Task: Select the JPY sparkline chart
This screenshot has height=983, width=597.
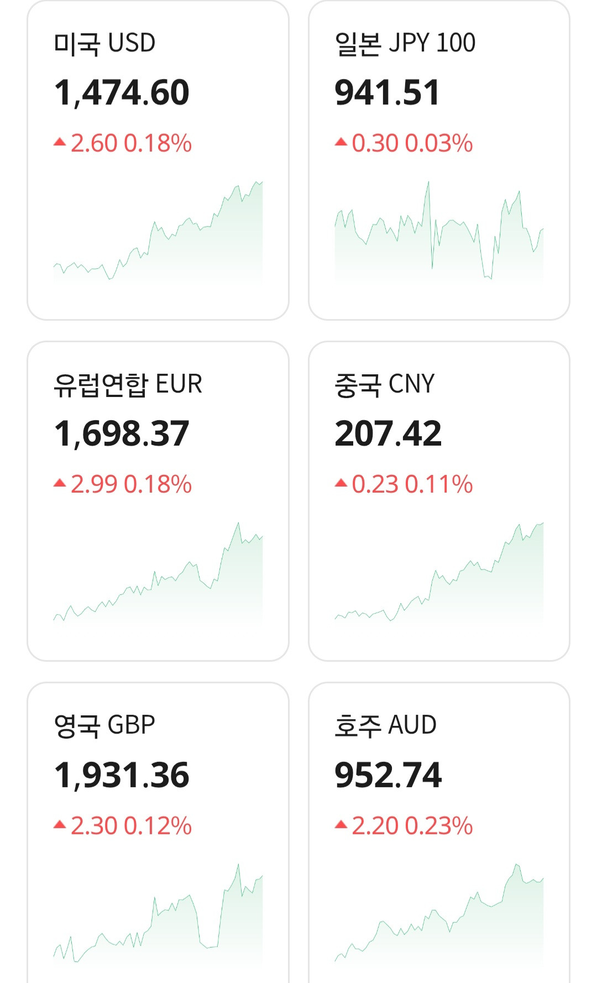Action: [x=439, y=232]
